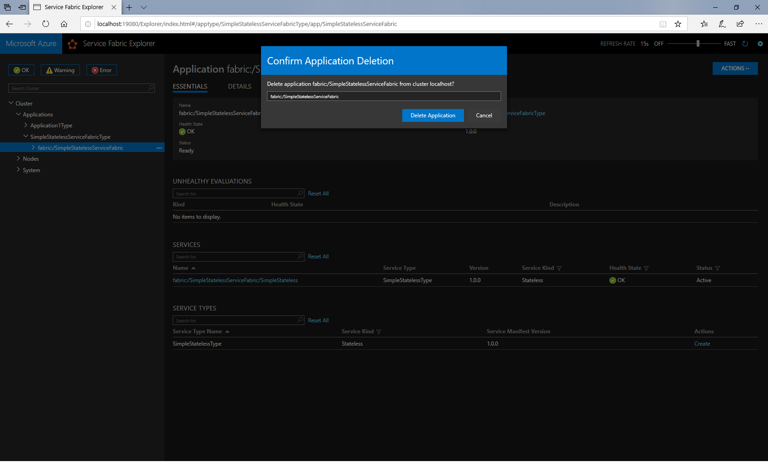768x462 pixels.
Task: Open the Make a Web Note pen
Action: tap(722, 24)
